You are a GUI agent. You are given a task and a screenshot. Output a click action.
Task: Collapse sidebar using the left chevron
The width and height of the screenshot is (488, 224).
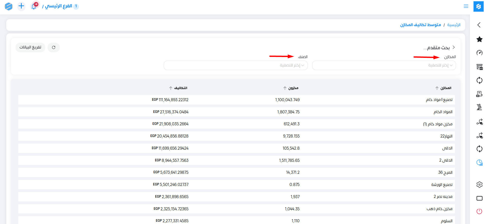point(479,25)
